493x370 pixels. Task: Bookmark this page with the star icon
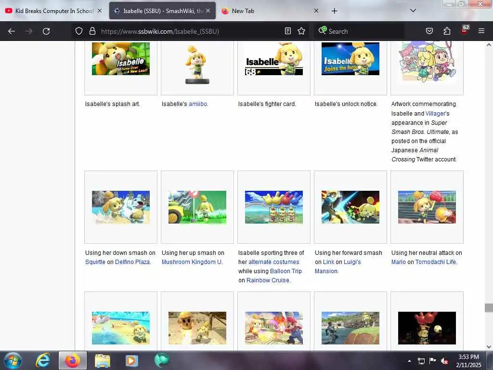coord(301,31)
